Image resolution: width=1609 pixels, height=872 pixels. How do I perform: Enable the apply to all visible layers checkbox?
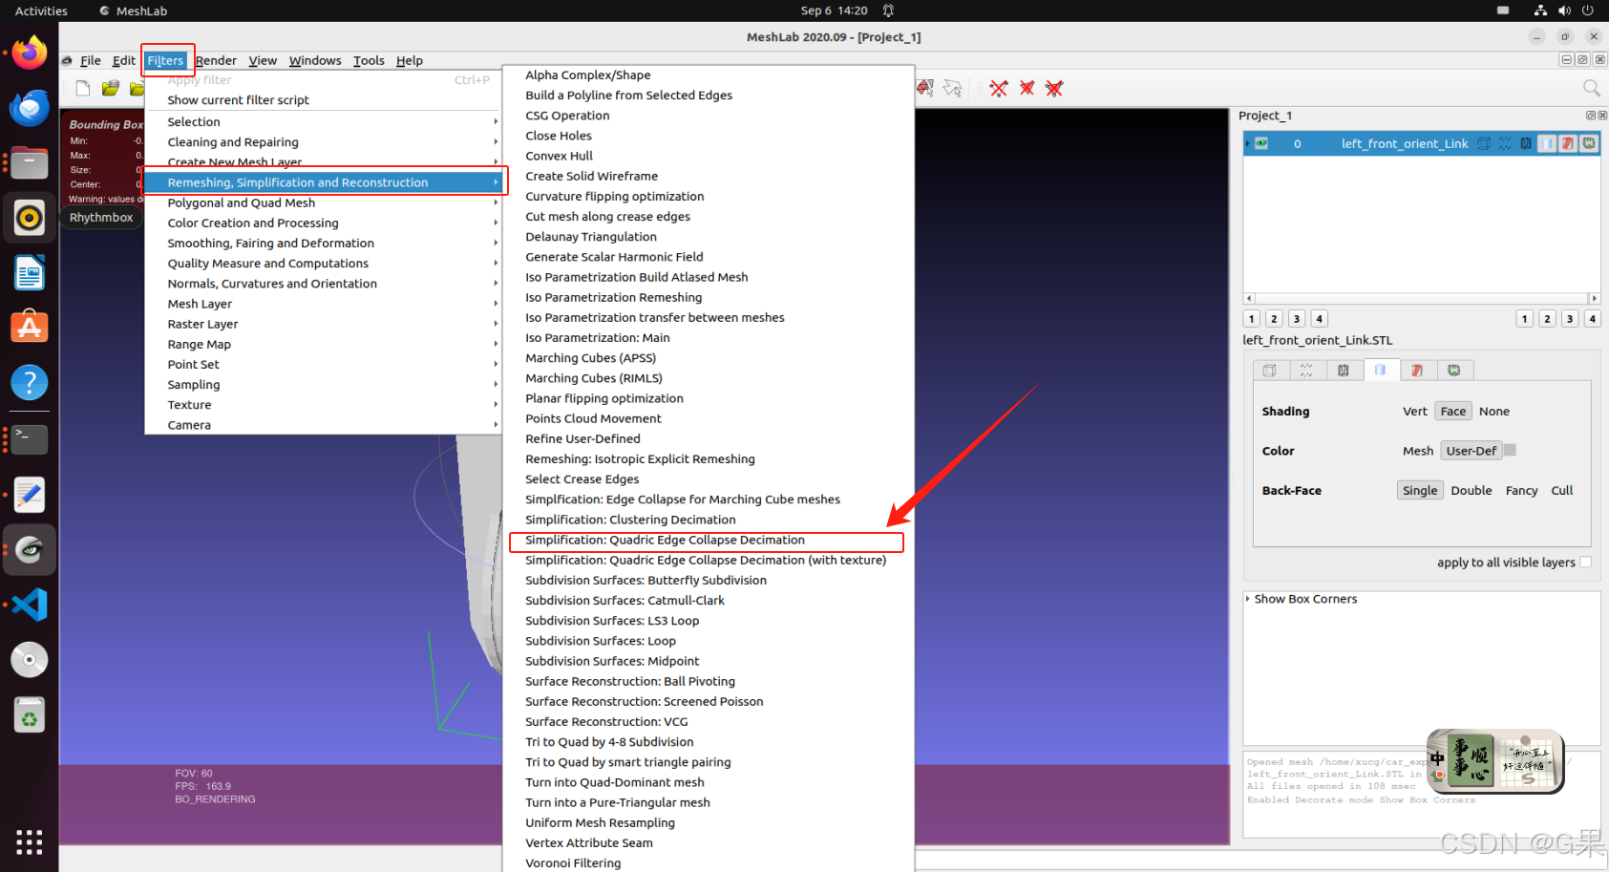[x=1585, y=563]
